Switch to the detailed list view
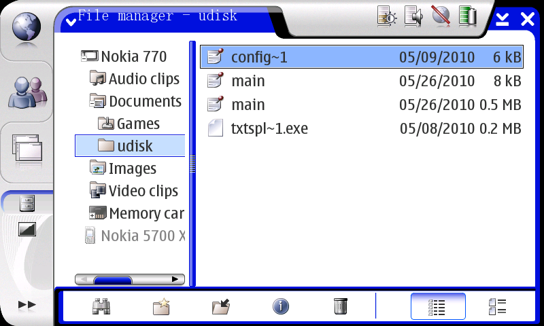The height and width of the screenshot is (326, 544). point(438,306)
